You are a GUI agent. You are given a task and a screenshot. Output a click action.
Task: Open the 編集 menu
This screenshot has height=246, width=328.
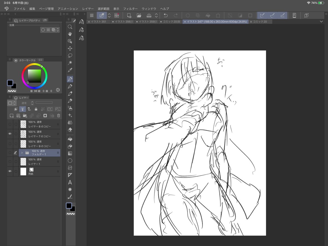point(32,9)
